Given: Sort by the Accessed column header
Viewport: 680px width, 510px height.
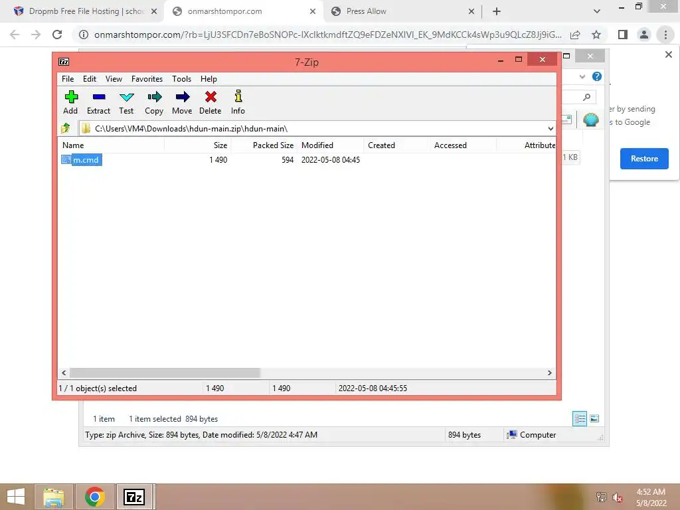Looking at the screenshot, I should tap(463, 145).
